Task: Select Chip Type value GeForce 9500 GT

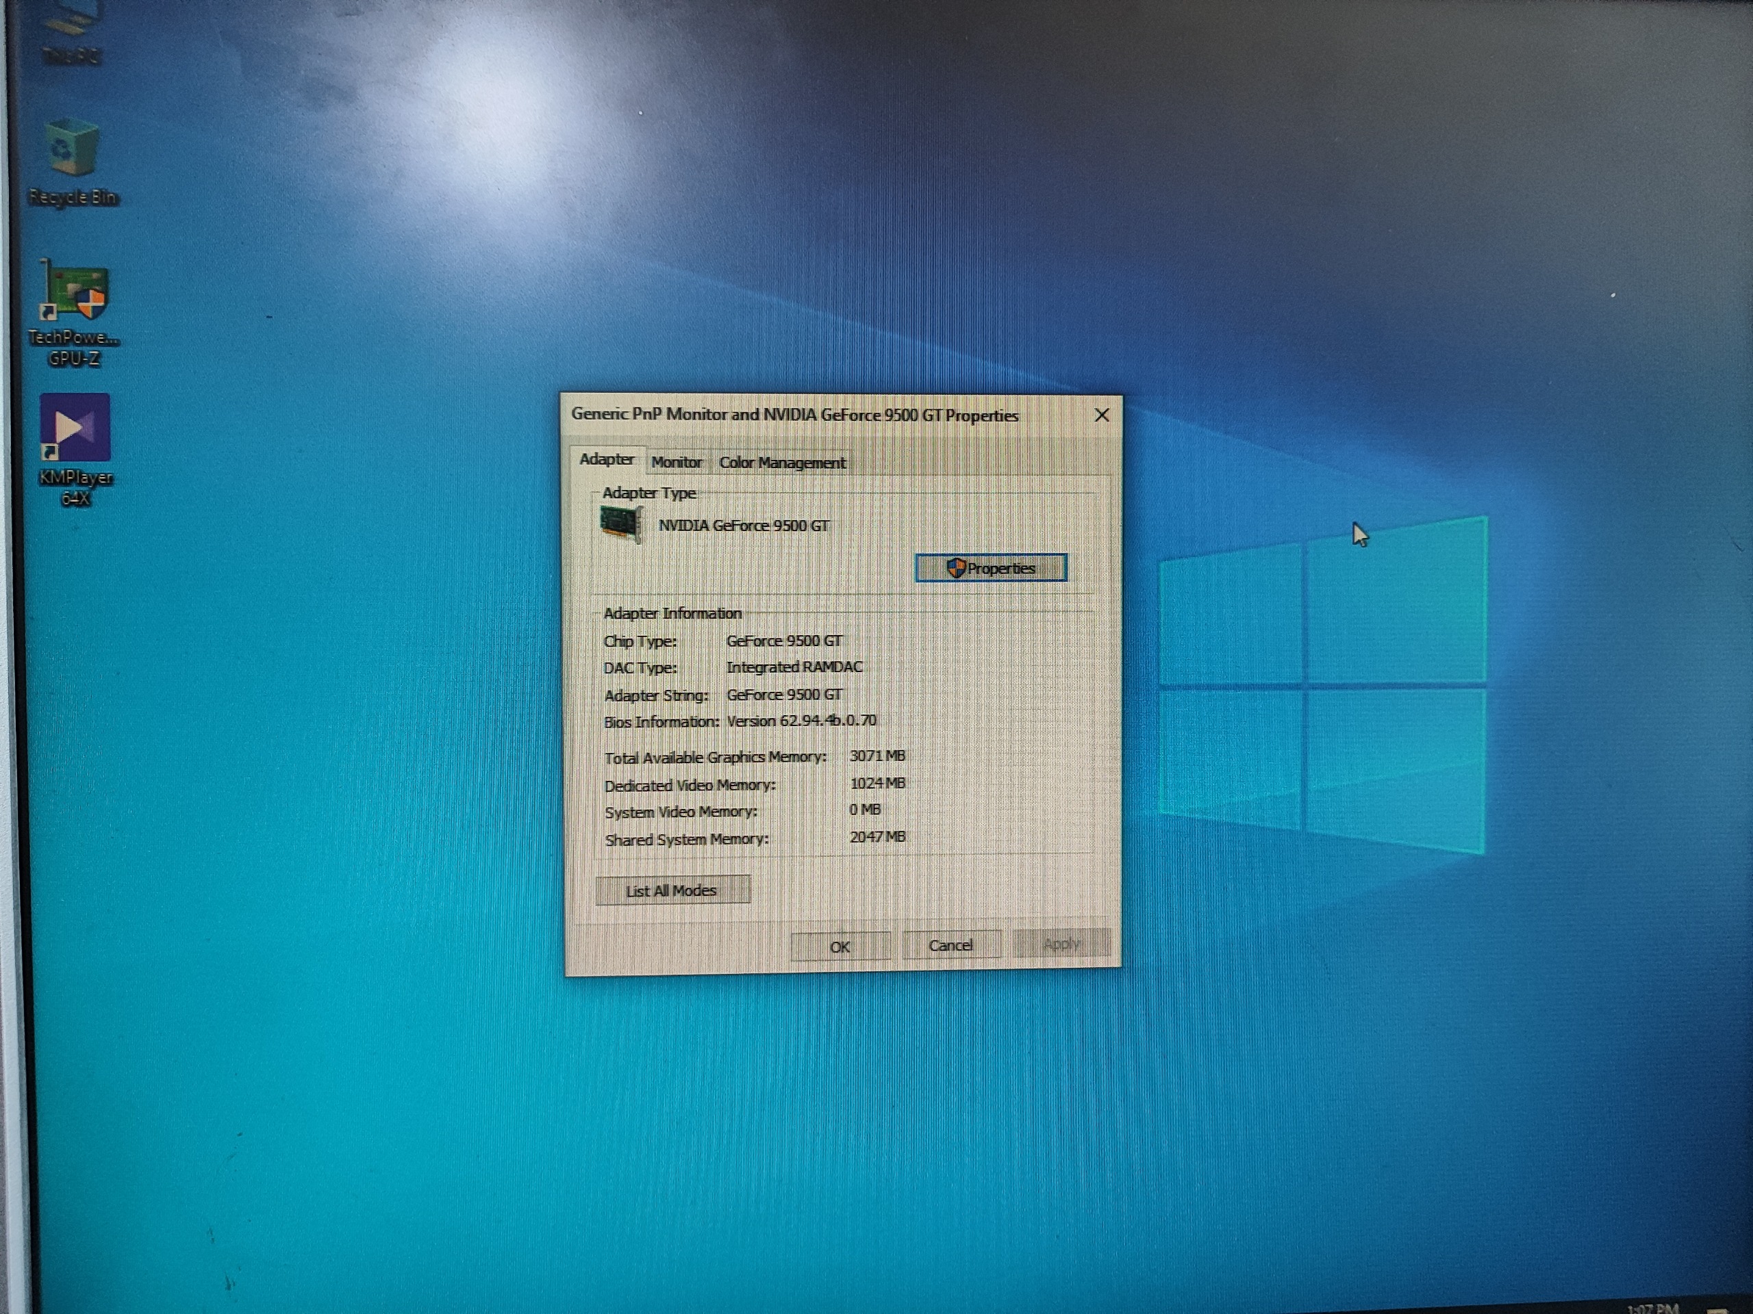Action: (785, 640)
